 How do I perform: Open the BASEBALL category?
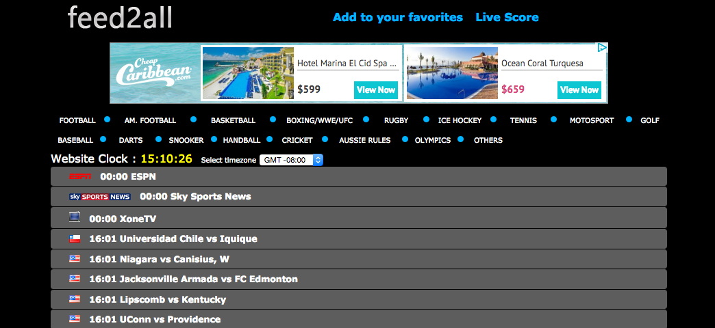click(75, 140)
